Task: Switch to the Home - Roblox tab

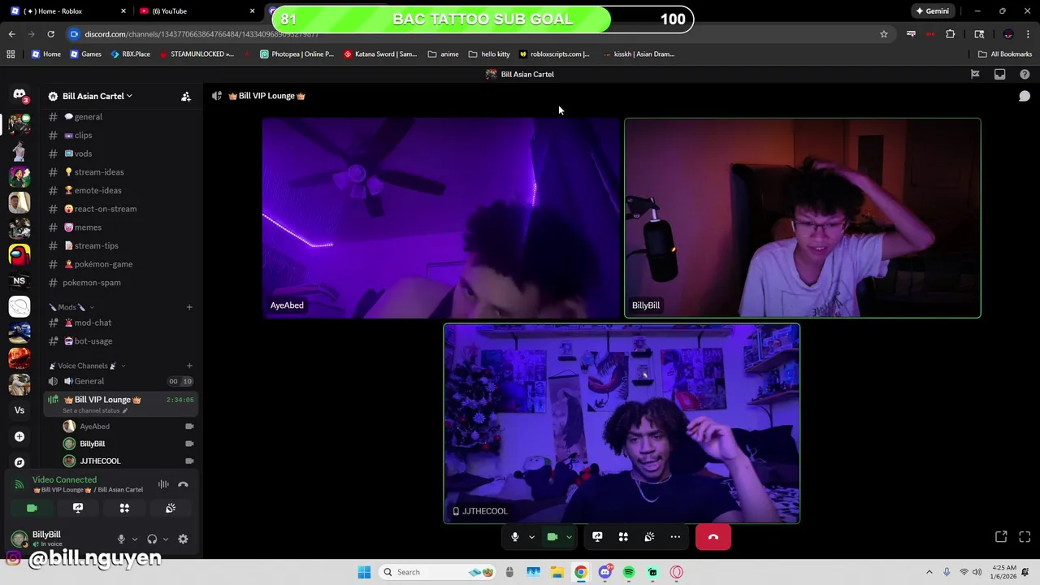Action: [x=69, y=11]
